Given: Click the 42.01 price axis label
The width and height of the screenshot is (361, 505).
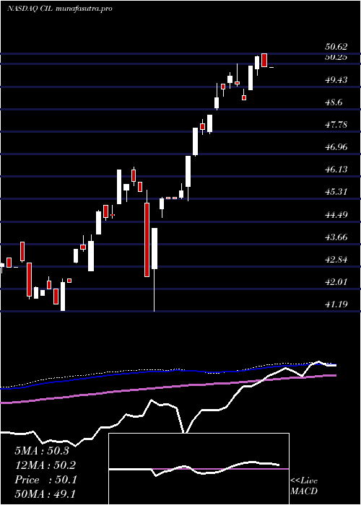Looking at the screenshot, I should [x=336, y=282].
